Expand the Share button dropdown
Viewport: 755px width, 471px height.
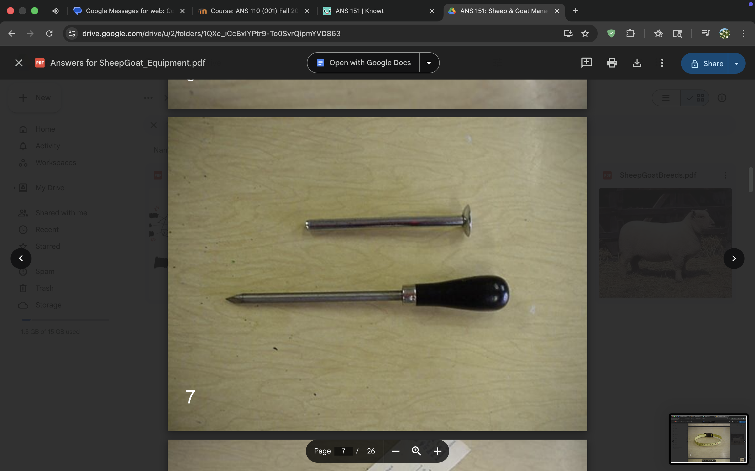click(x=737, y=63)
